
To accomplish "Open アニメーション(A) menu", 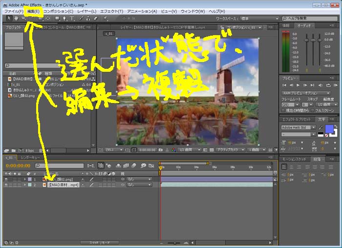I will pyautogui.click(x=142, y=11).
